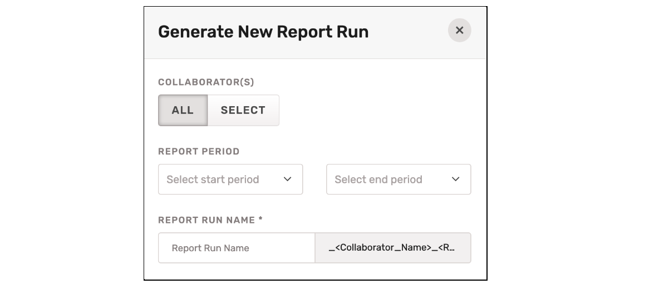Click the Generate New Report Run title
This screenshot has height=289, width=659.
click(x=263, y=32)
